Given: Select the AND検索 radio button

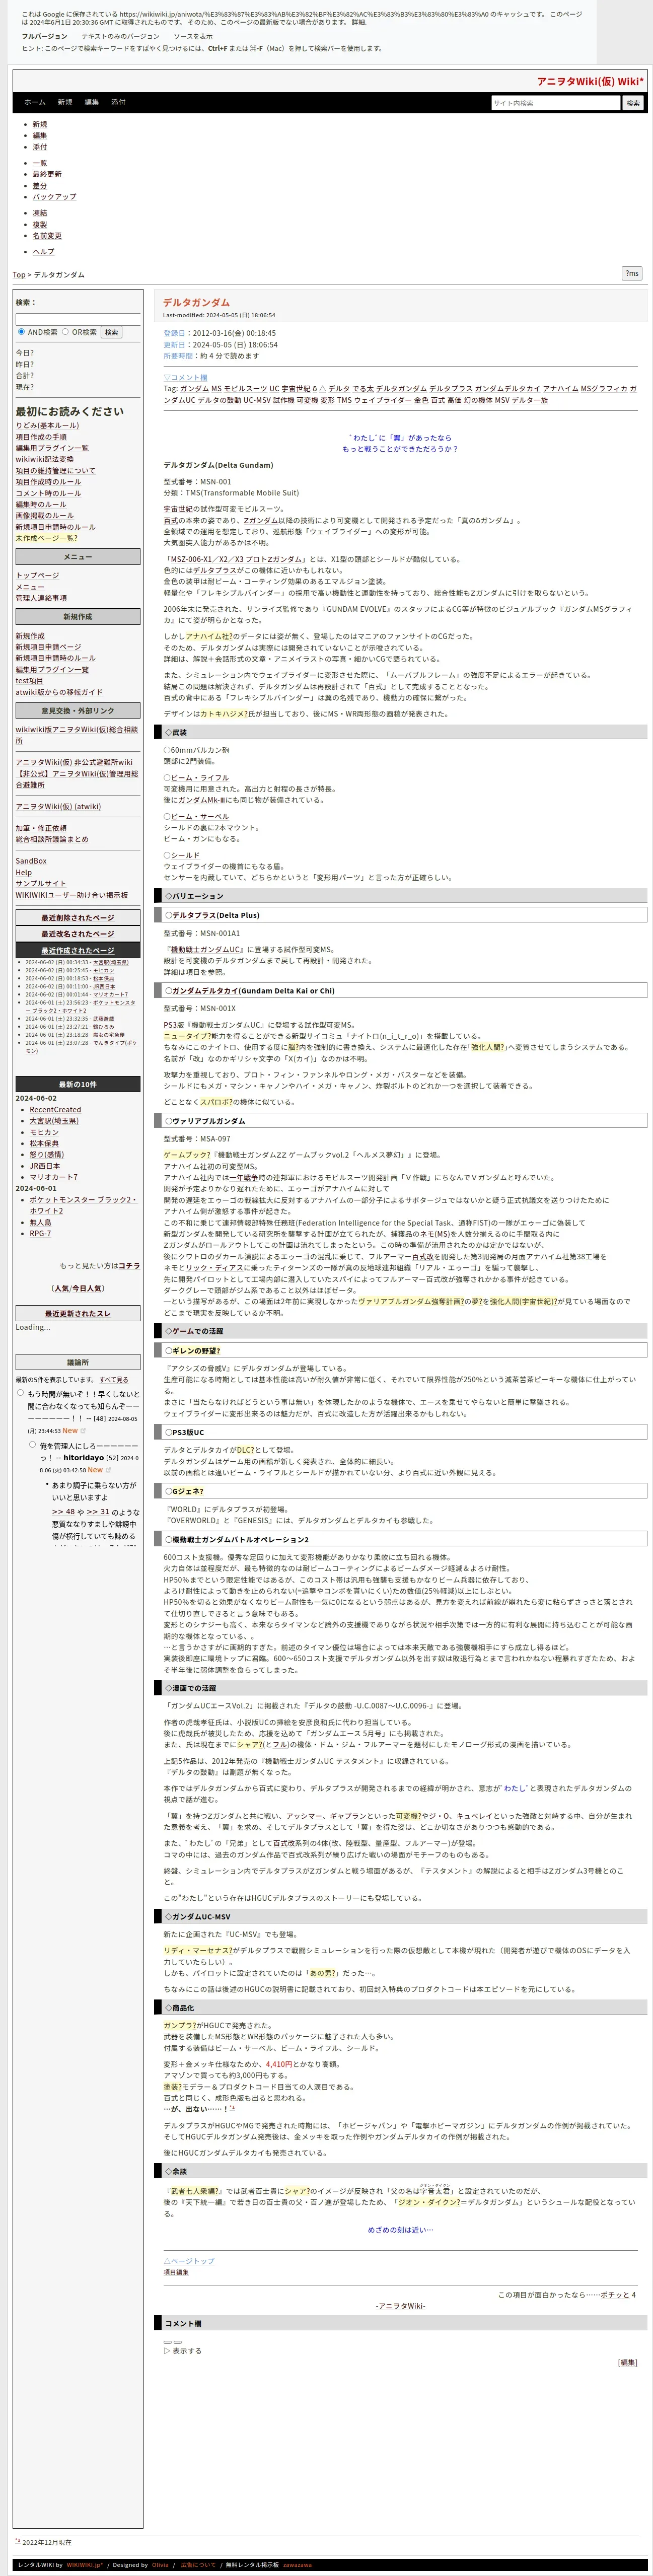Looking at the screenshot, I should click(21, 332).
